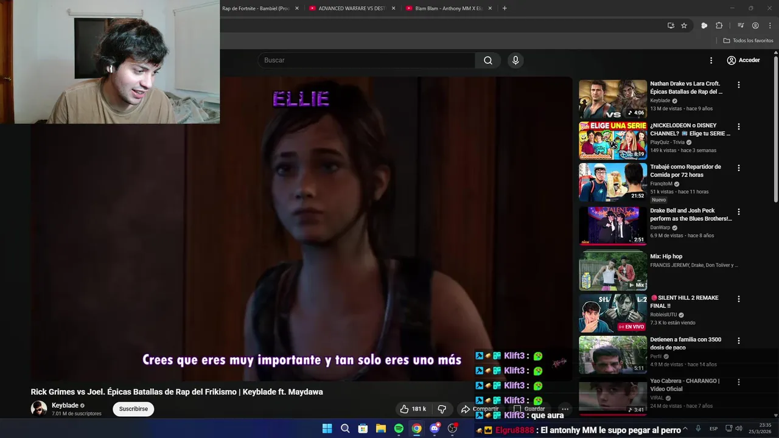The image size is (779, 438).
Task: Open more actions ellipsis below the video
Action: coord(565,409)
